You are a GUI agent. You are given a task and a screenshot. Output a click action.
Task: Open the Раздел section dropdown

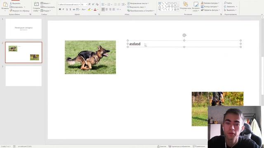46,11
